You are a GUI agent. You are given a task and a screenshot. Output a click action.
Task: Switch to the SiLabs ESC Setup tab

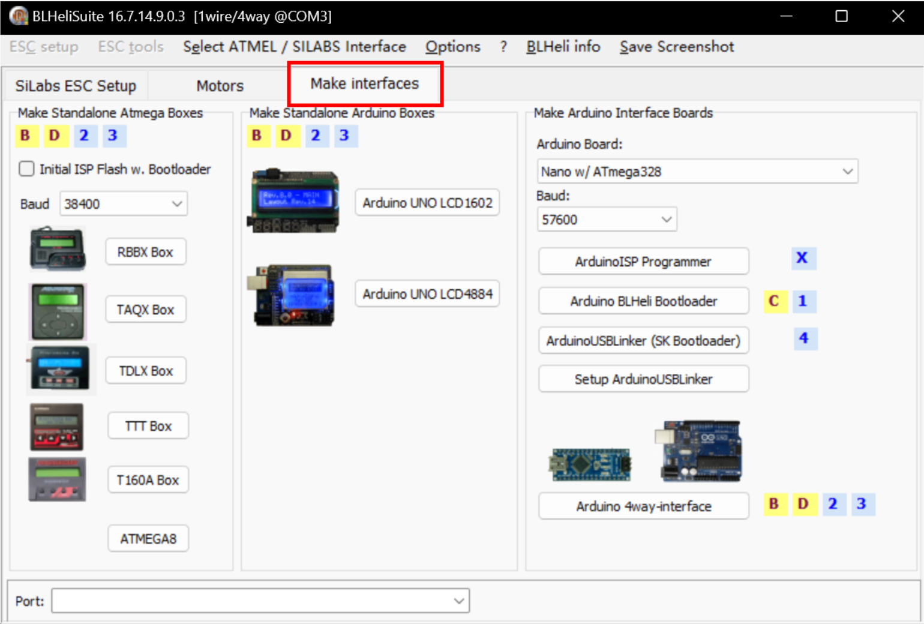[76, 86]
